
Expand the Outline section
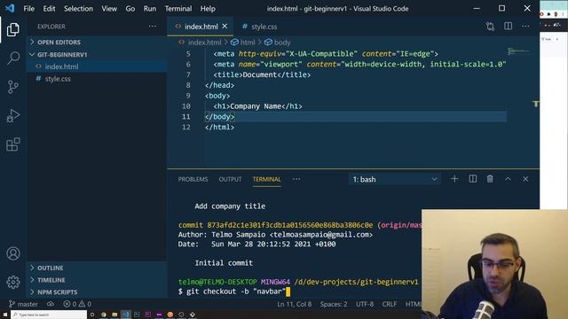click(97, 268)
